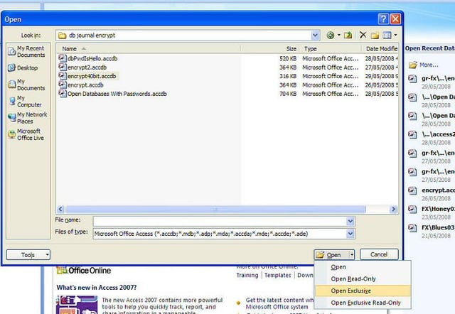Image resolution: width=455 pixels, height=314 pixels.
Task: Sort by the Type column header
Action: click(x=331, y=49)
